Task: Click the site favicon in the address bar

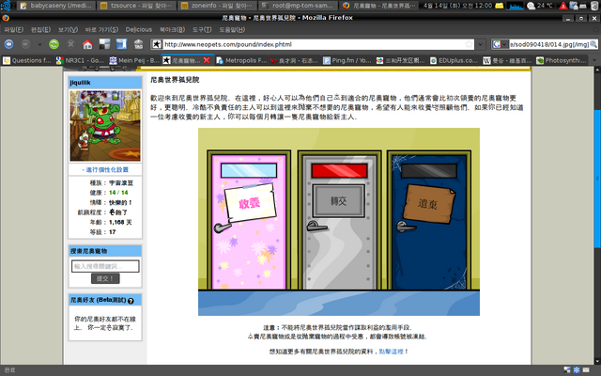Action: 157,44
